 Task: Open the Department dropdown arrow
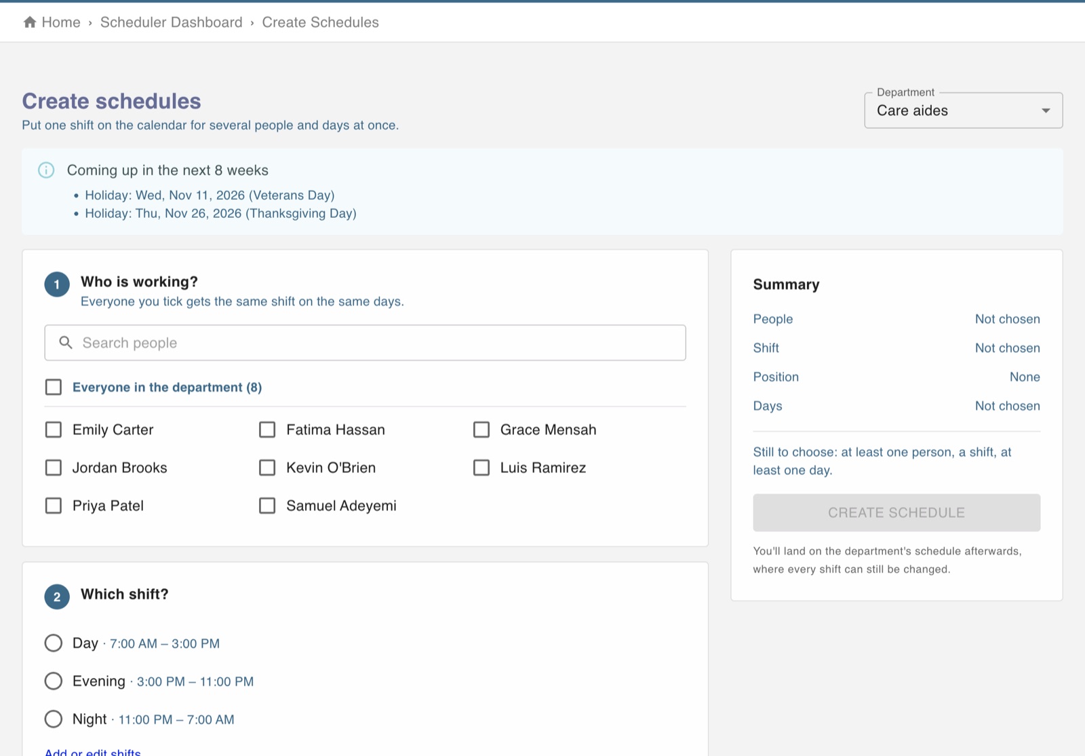click(x=1046, y=111)
